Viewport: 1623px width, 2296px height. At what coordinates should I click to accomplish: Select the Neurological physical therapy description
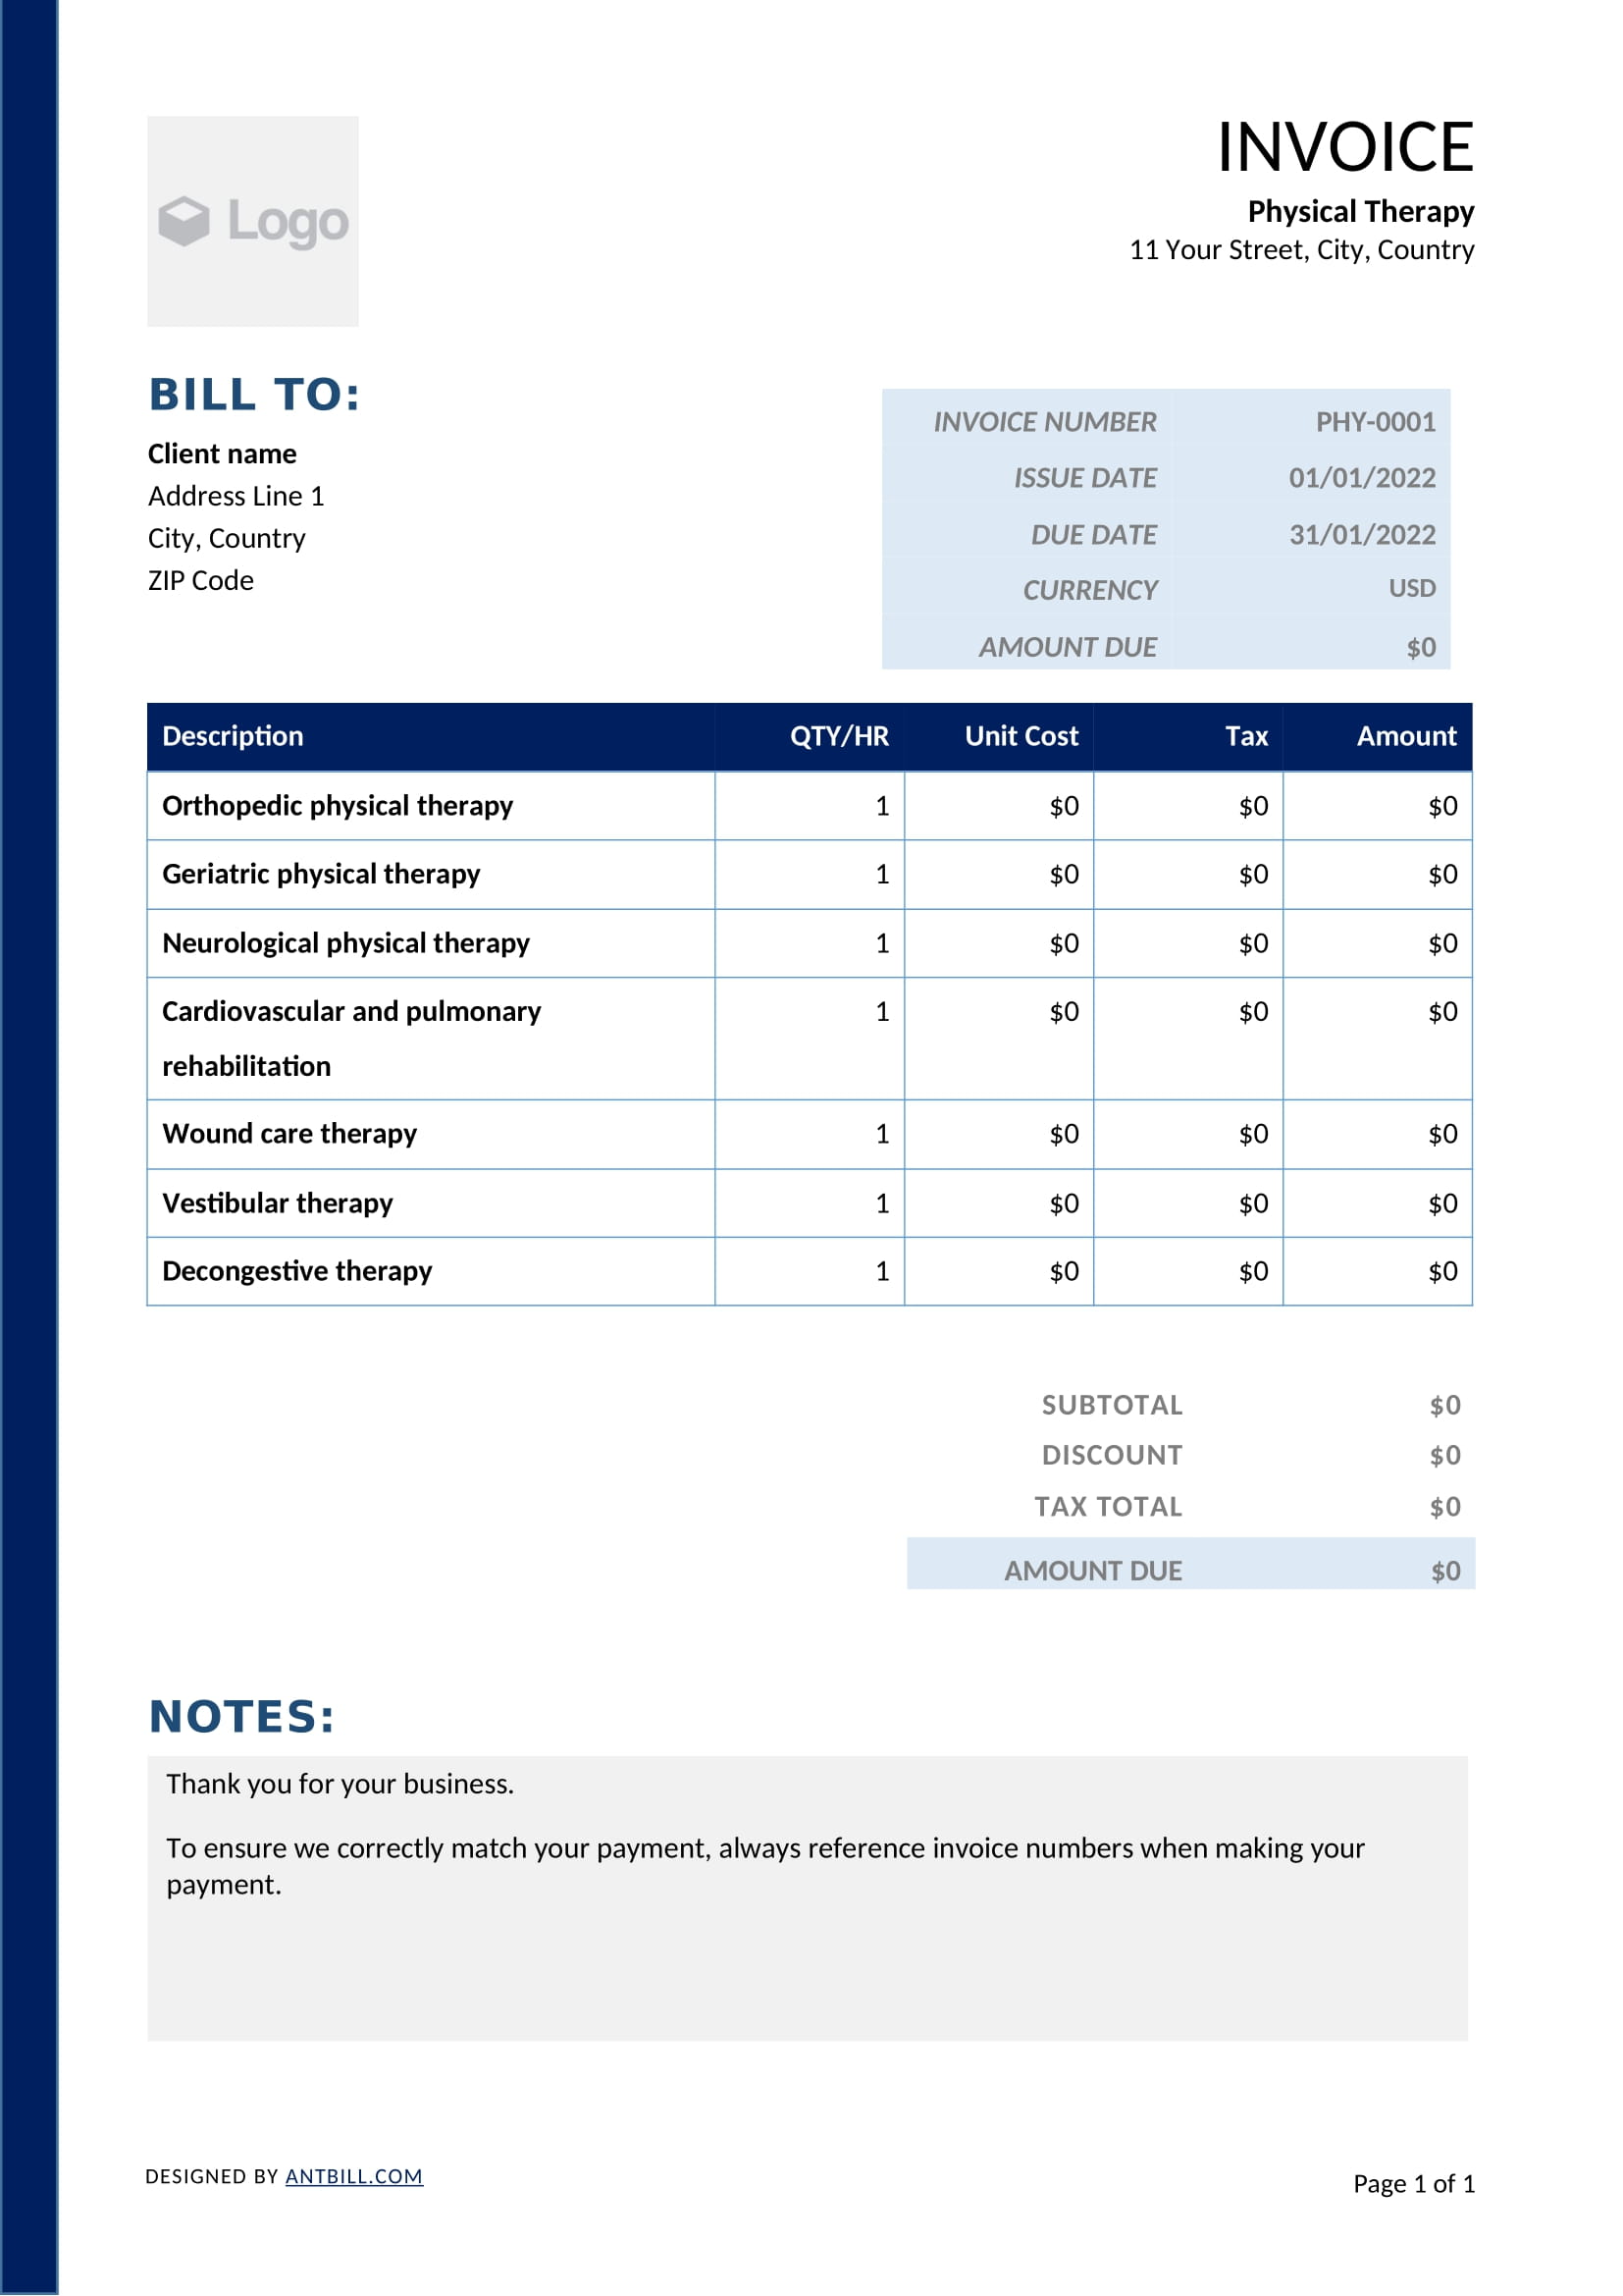(345, 943)
